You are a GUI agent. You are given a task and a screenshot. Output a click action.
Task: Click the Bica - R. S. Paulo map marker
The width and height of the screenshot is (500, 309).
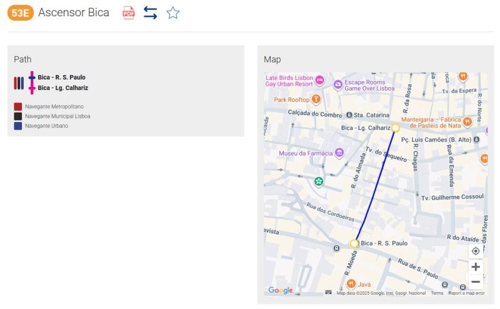[354, 243]
